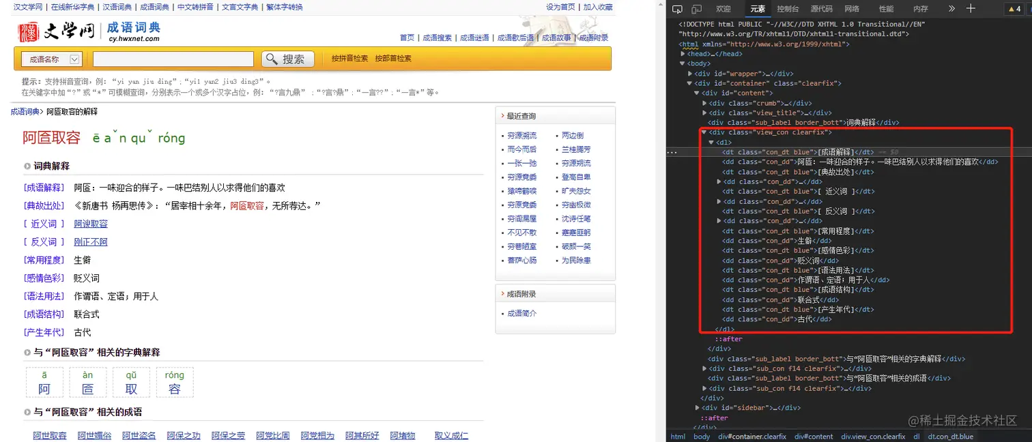Open the 汉文学网 top navigation link
Image resolution: width=1032 pixels, height=442 pixels.
click(x=28, y=7)
